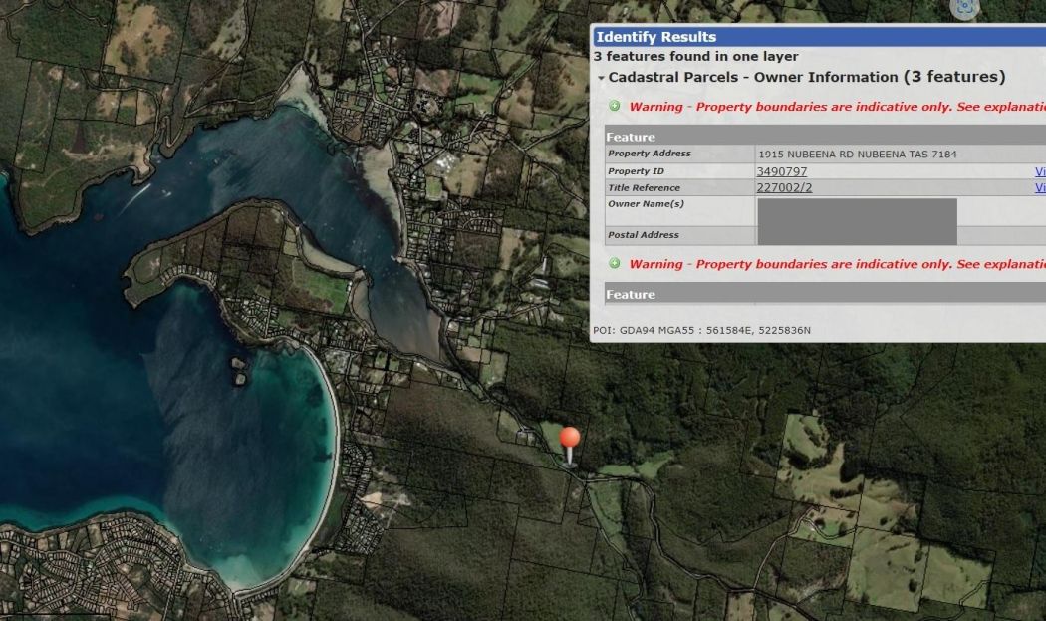Click the green plus icon beside the second boundary warning

615,264
